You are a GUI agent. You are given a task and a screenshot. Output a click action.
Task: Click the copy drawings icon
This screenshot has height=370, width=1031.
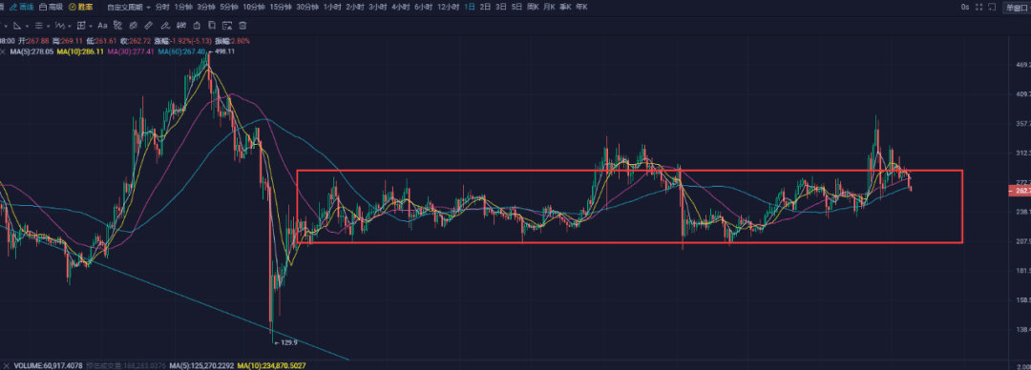[212, 26]
